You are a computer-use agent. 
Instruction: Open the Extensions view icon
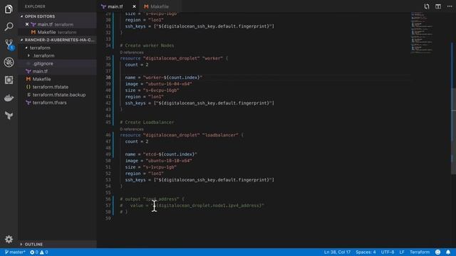9,80
